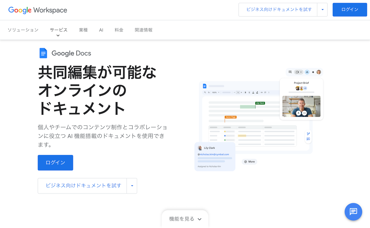
Task: Click the 共同編集が可能な headline text
Action: [x=97, y=73]
